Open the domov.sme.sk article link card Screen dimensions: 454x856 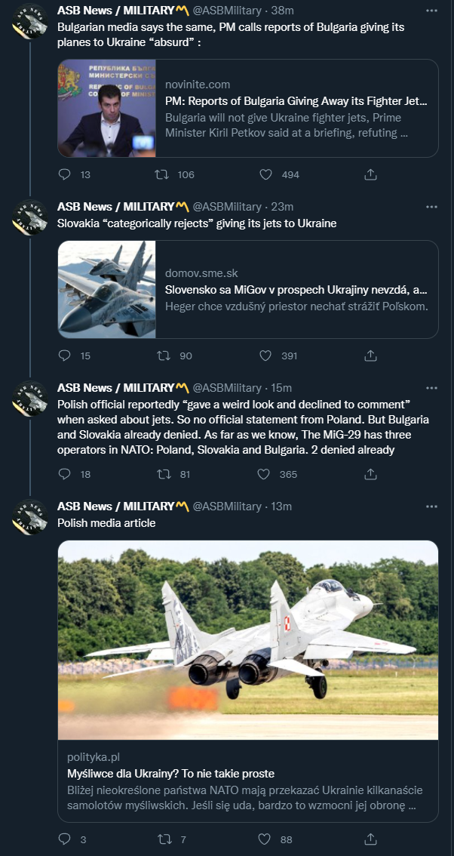pyautogui.click(x=296, y=289)
